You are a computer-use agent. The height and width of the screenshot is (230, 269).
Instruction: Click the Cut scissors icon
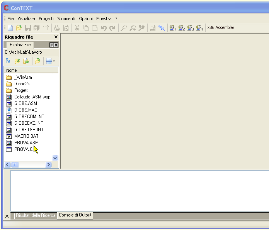tap(77, 28)
